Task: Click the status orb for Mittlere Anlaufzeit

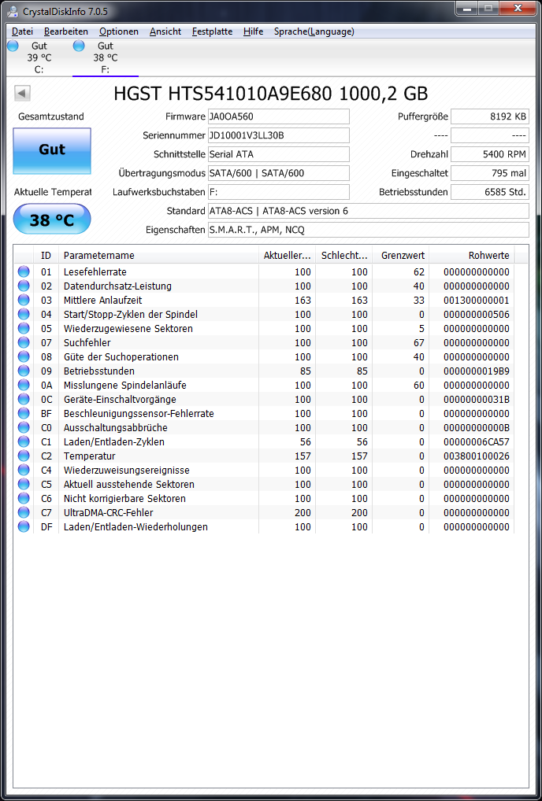Action: (x=24, y=300)
